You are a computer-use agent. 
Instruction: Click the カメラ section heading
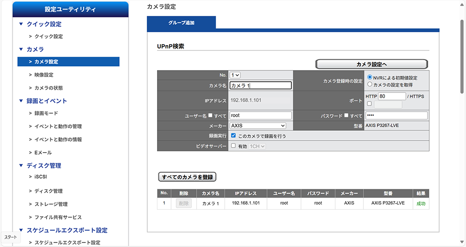[x=35, y=49]
